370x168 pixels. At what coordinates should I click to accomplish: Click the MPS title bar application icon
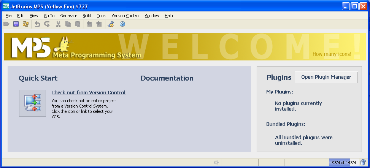point(6,6)
